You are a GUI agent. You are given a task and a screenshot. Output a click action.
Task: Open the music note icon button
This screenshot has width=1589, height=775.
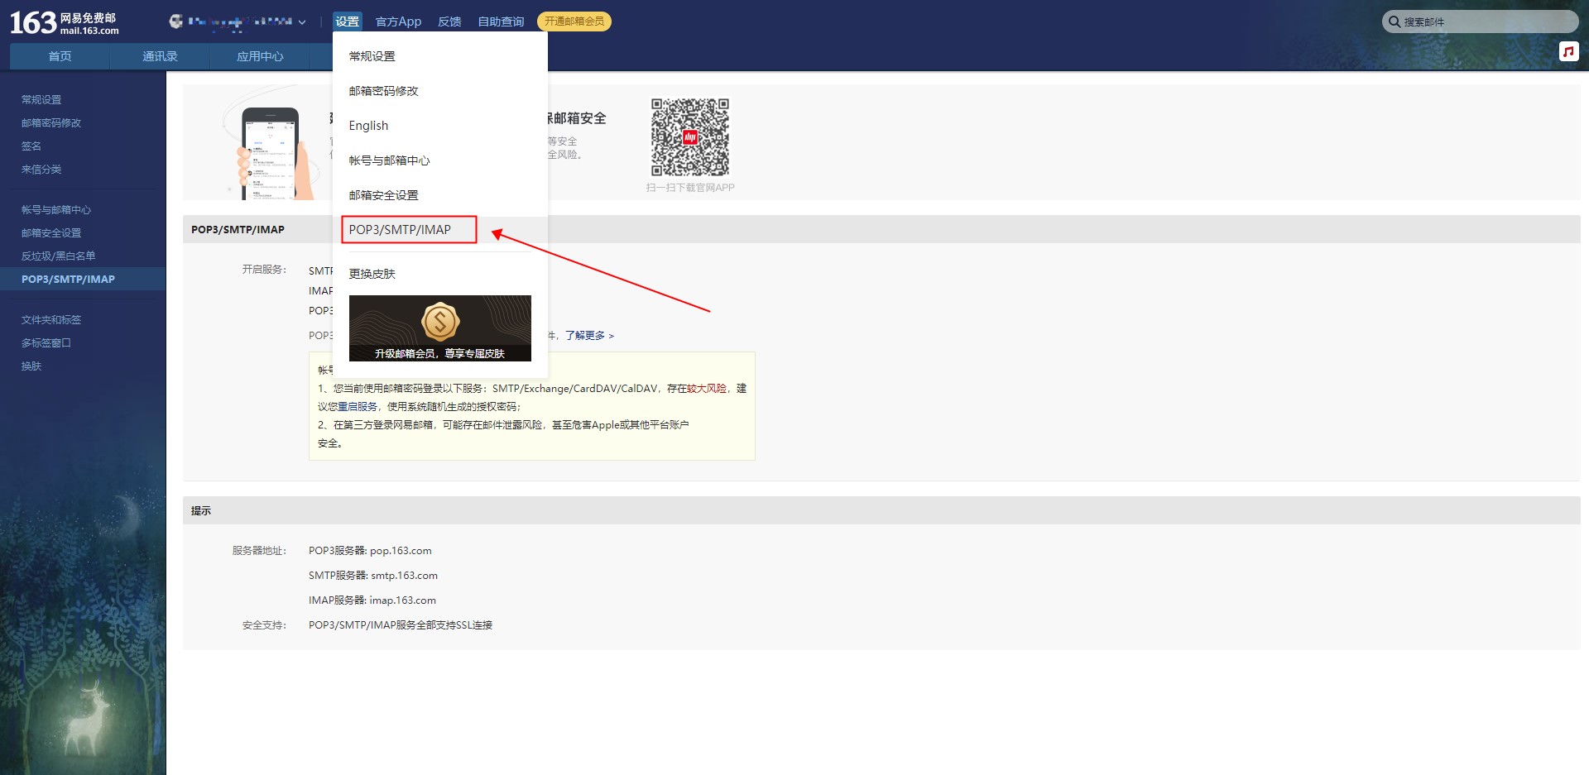[1568, 51]
